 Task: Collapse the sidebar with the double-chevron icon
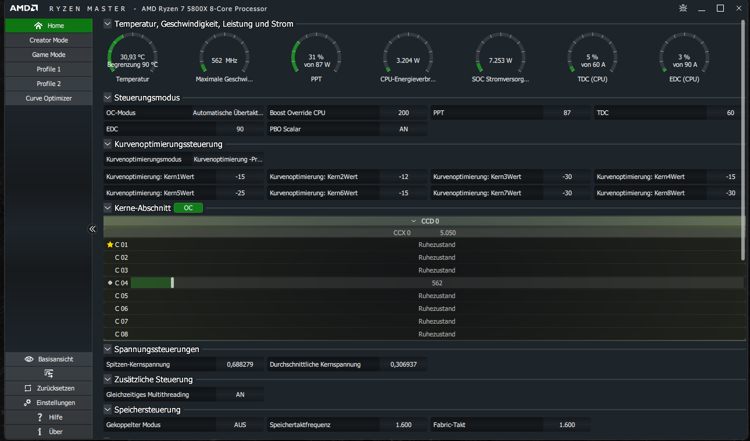pos(92,229)
